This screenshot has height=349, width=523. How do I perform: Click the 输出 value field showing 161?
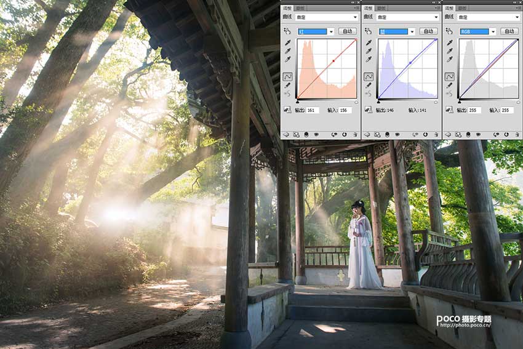[312, 110]
